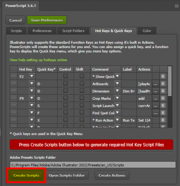Open the panel hamburger menu
This screenshot has height=186, width=180.
coord(176,6)
